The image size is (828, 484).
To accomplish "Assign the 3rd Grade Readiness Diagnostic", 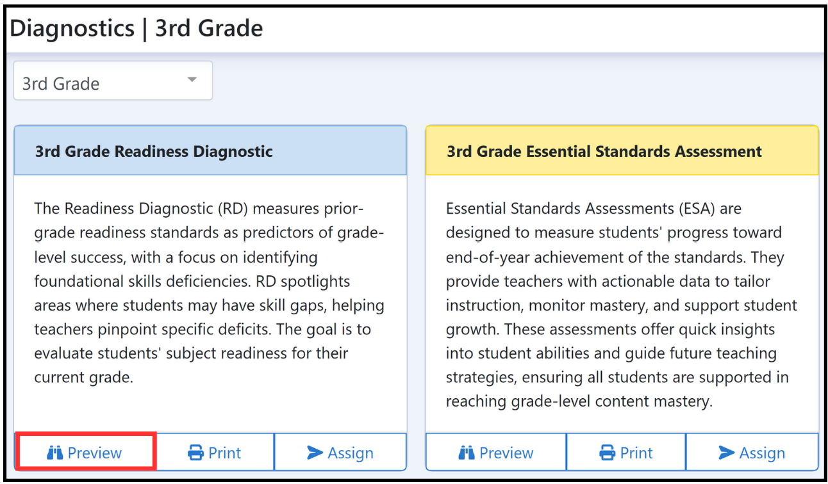I will point(340,453).
